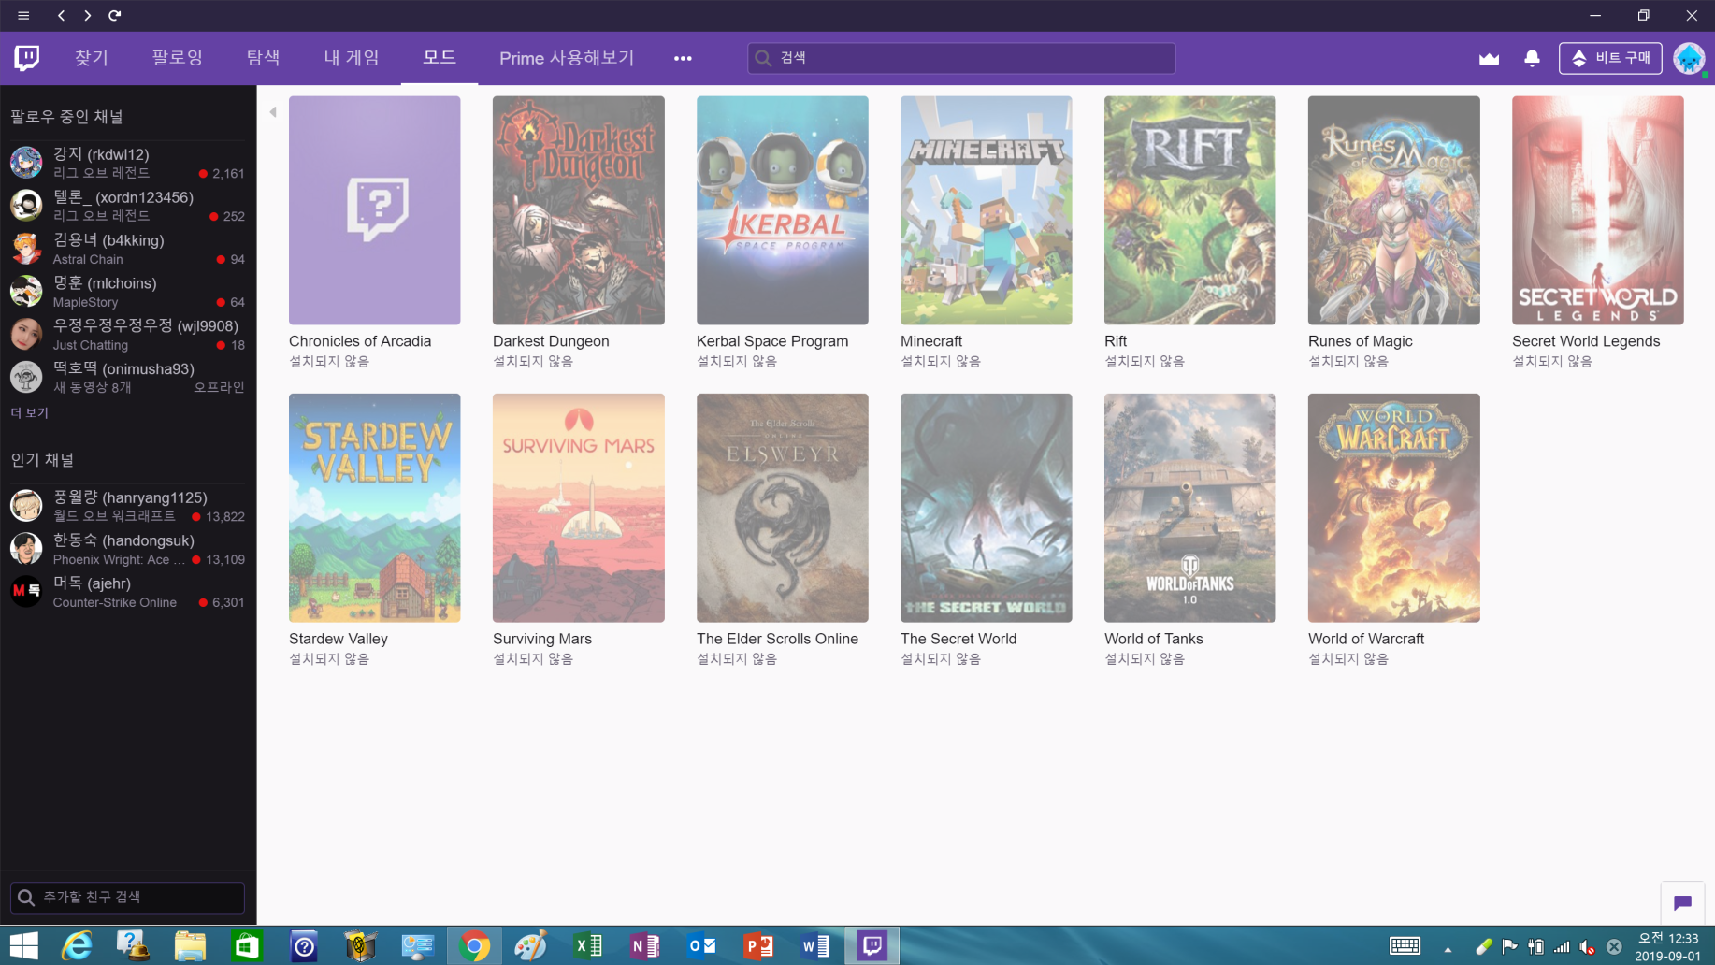
Task: Open OneNote from taskbar
Action: tap(645, 946)
